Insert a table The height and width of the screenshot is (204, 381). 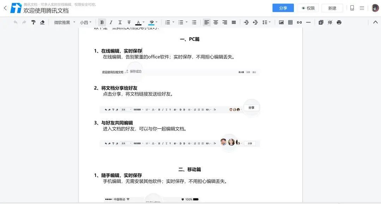click(x=290, y=22)
